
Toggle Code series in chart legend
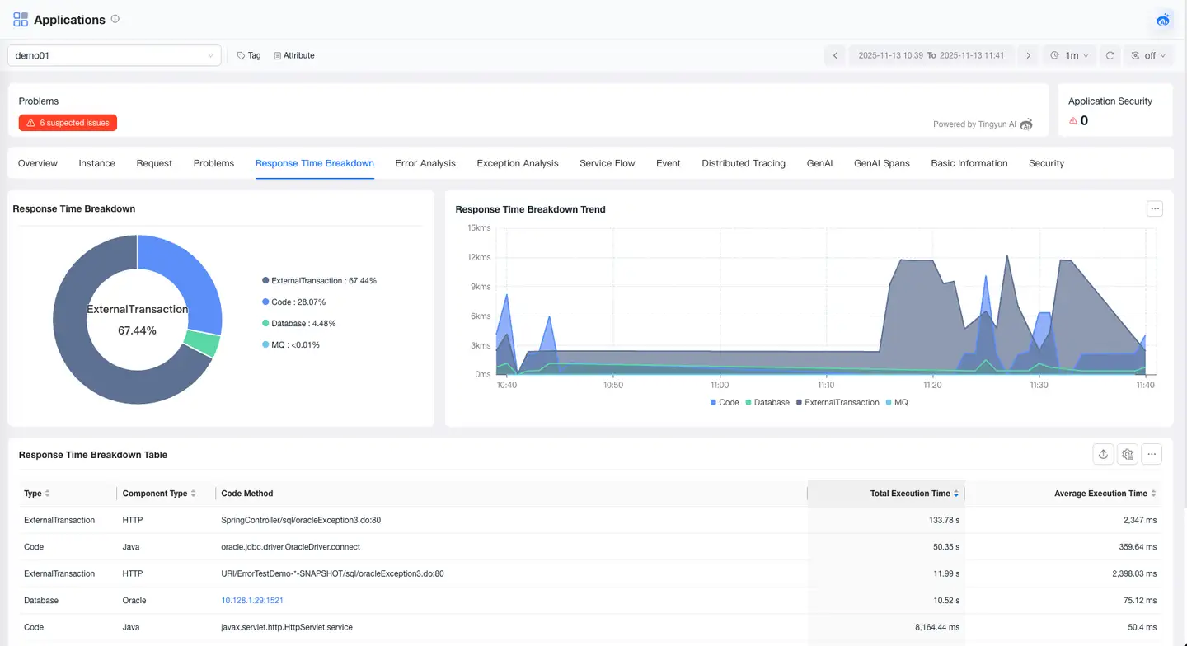click(x=725, y=403)
